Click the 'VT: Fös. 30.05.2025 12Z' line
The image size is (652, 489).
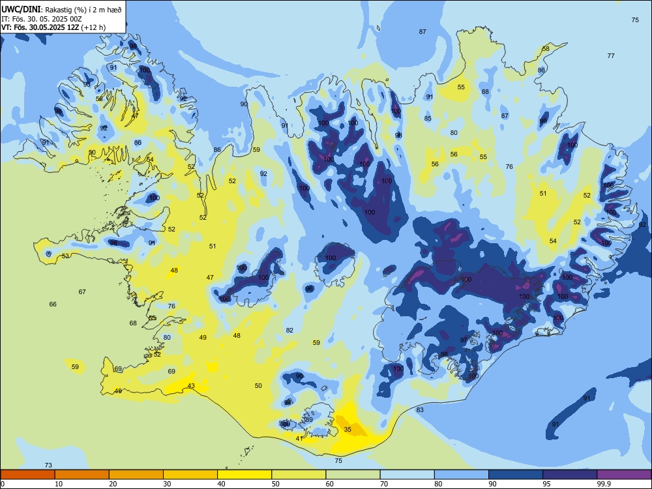40,27
